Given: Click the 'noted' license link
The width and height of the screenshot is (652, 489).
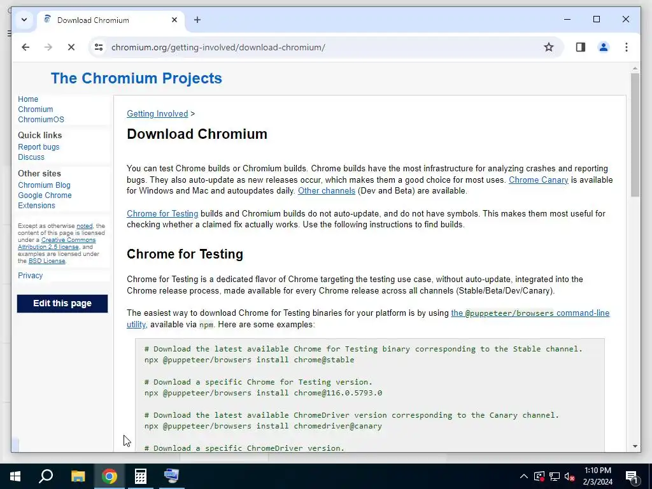Looking at the screenshot, I should point(85,226).
